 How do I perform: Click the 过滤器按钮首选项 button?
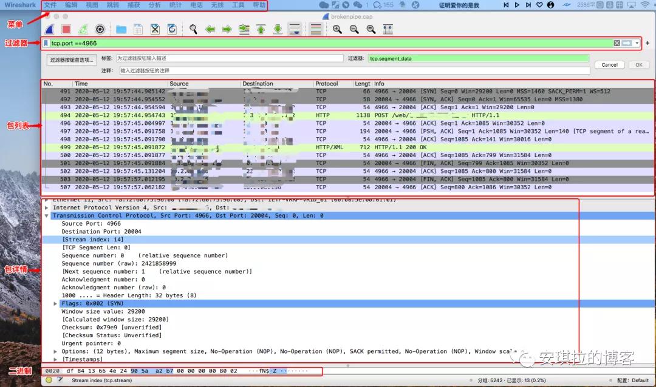(x=72, y=60)
